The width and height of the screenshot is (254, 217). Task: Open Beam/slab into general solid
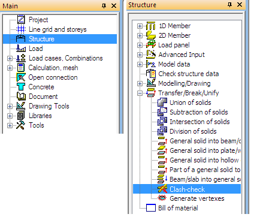pyautogui.click(x=205, y=179)
